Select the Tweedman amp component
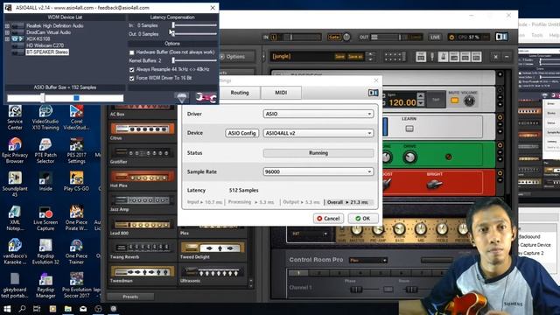 [x=143, y=274]
